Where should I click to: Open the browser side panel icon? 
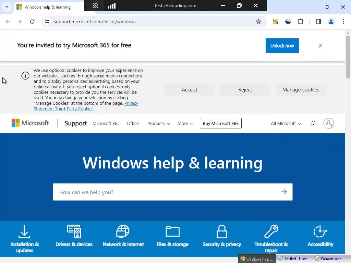[x=318, y=22]
